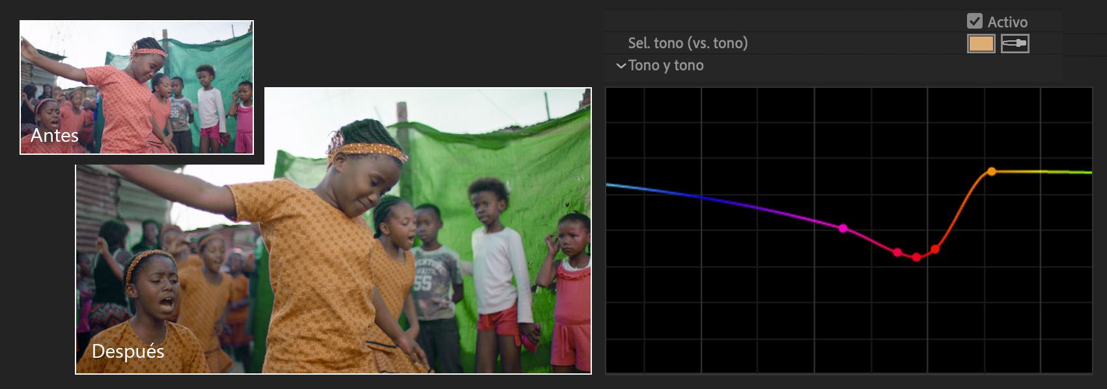Click the purple segment of the hue curve
This screenshot has height=389, width=1107.
point(781,213)
